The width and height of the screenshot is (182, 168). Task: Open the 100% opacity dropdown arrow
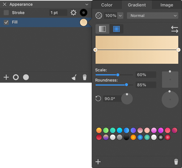tap(120, 16)
